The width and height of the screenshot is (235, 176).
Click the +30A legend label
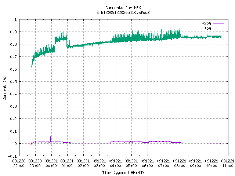206,23
